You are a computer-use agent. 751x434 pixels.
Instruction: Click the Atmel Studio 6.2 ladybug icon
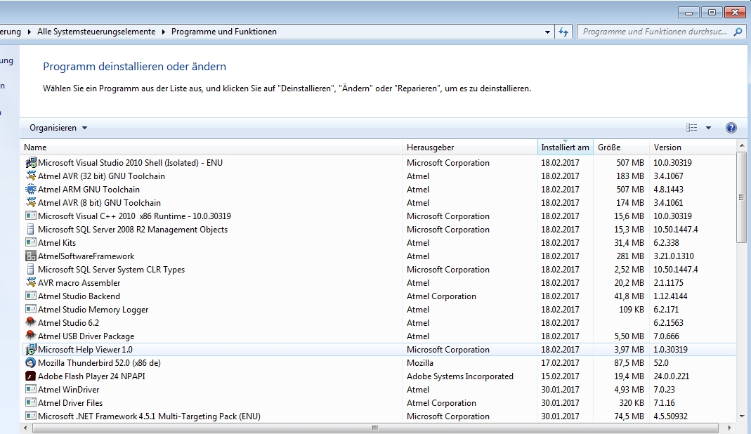31,322
